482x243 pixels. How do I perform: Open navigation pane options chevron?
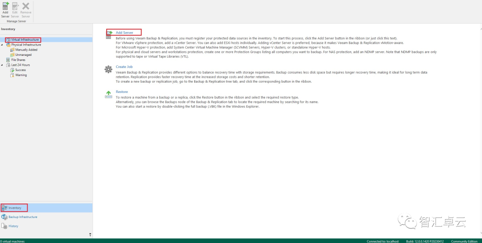[90, 235]
